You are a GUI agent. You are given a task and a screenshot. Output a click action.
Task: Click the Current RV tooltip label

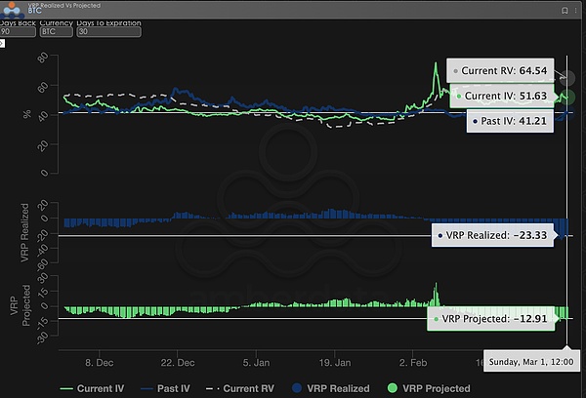(x=504, y=70)
